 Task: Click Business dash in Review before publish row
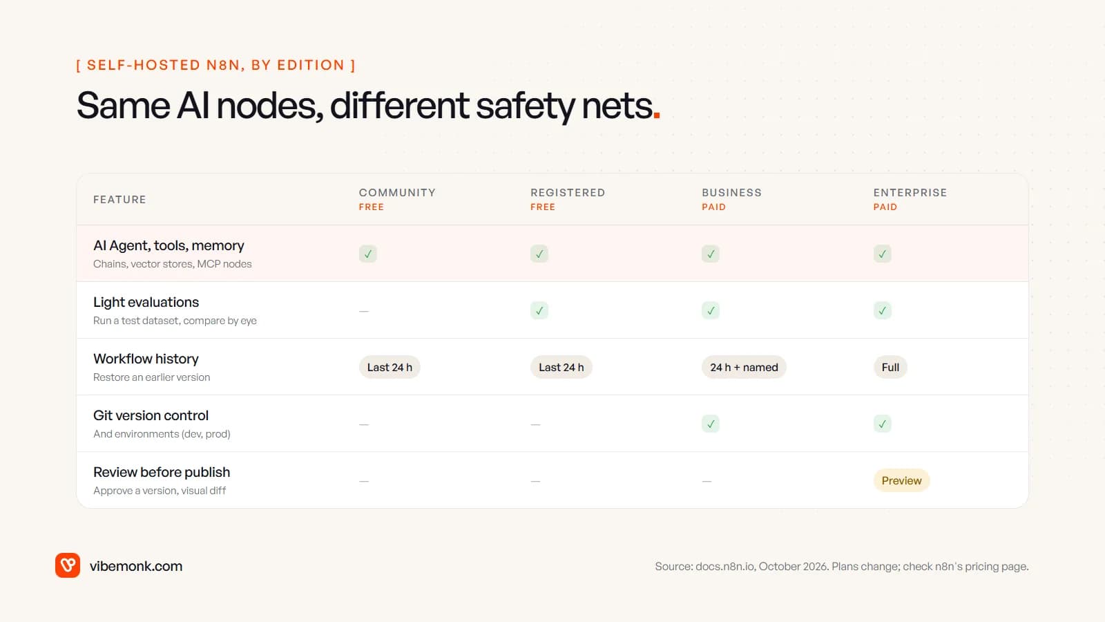tap(707, 481)
